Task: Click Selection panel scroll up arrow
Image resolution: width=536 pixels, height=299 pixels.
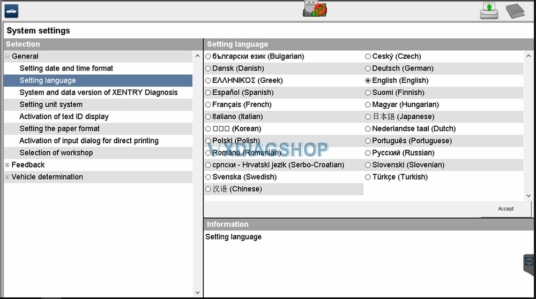Action: click(198, 56)
